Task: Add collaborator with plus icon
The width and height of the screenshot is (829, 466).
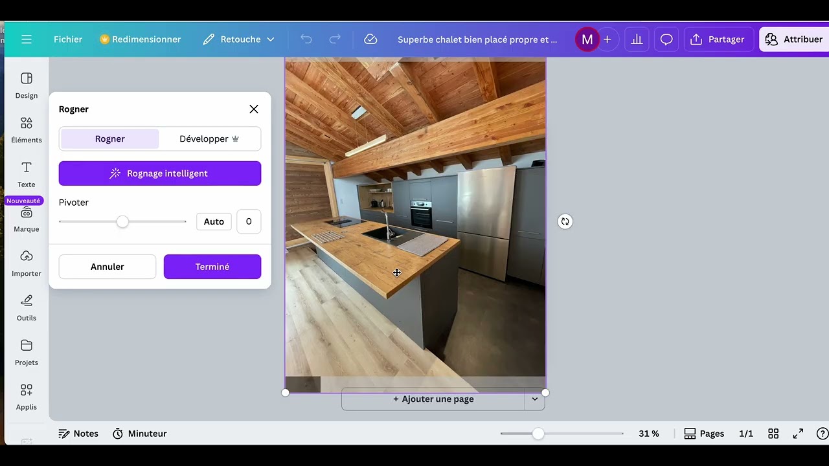Action: (x=607, y=39)
